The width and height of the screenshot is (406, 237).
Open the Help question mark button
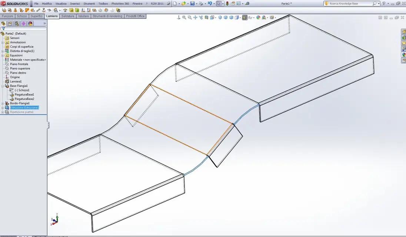coord(384,3)
